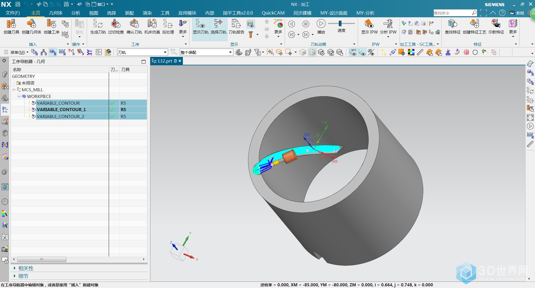Open the 同步建模 ribbon tab

tap(302, 13)
